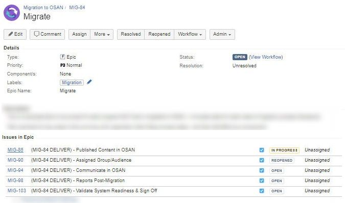345x203 pixels.
Task: Click the Migration to OSAN project avatar
Action: point(12,13)
